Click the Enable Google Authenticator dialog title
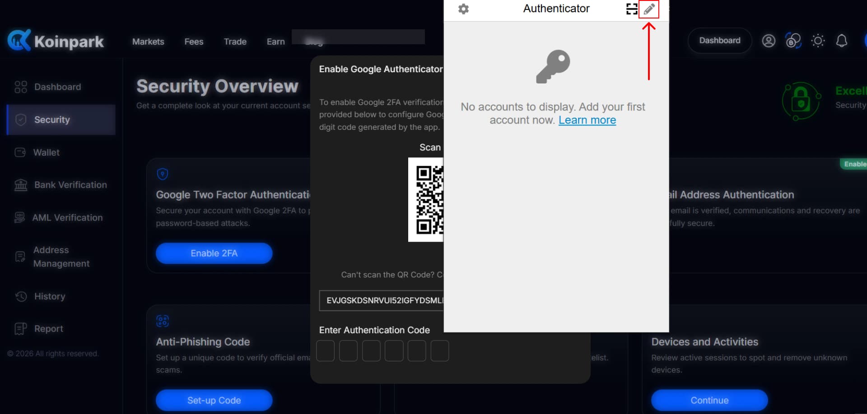The height and width of the screenshot is (414, 867). (381, 69)
